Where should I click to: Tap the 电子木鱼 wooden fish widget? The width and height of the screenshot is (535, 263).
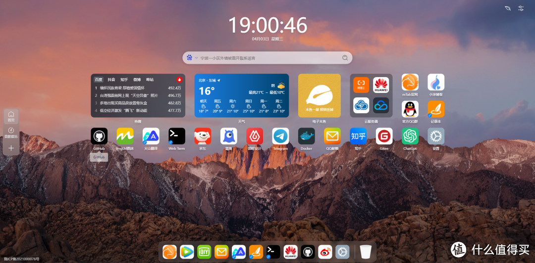[x=320, y=96]
